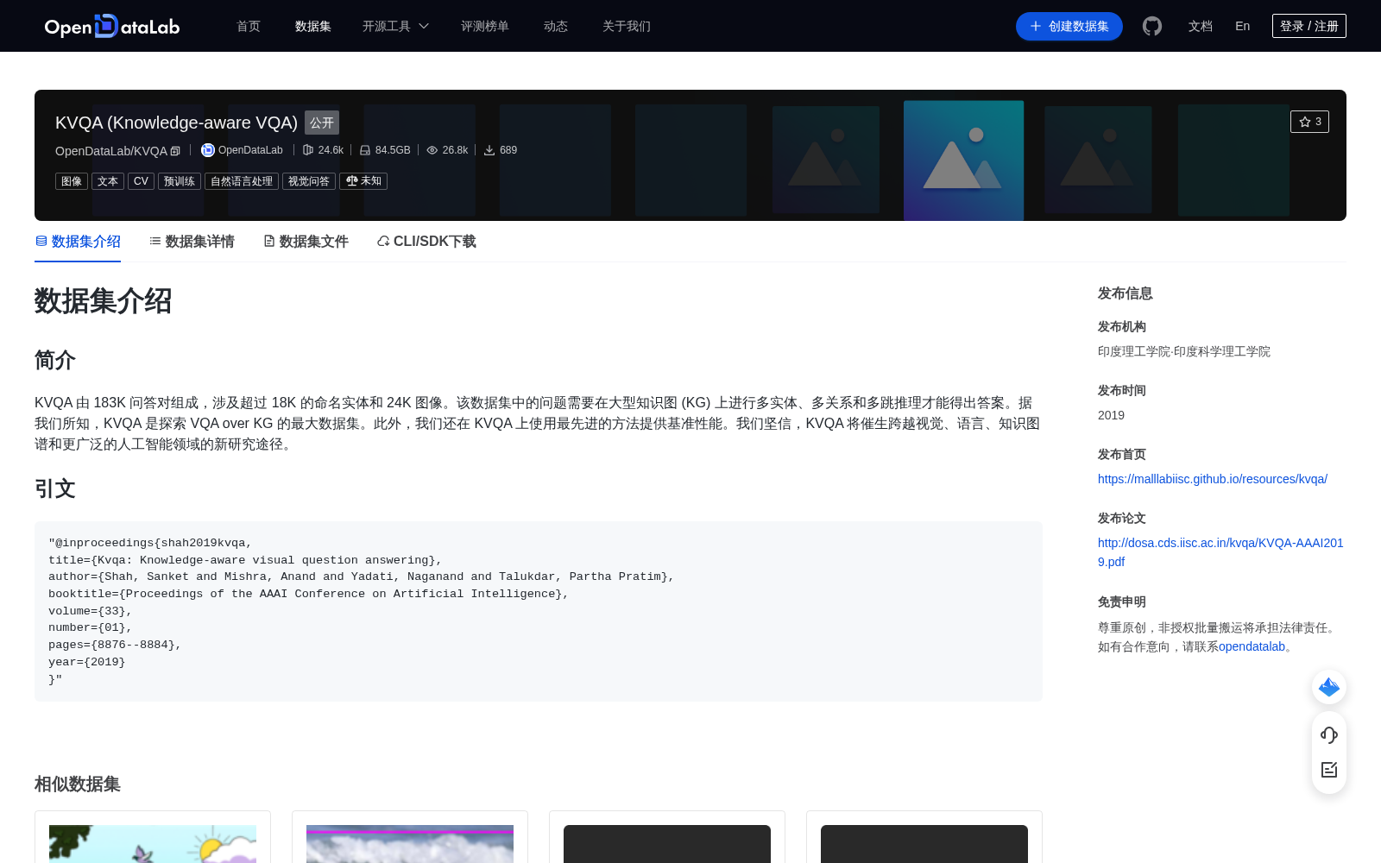Switch to the 数据集详情 tab
Screen dimensions: 1381x863
(x=192, y=242)
